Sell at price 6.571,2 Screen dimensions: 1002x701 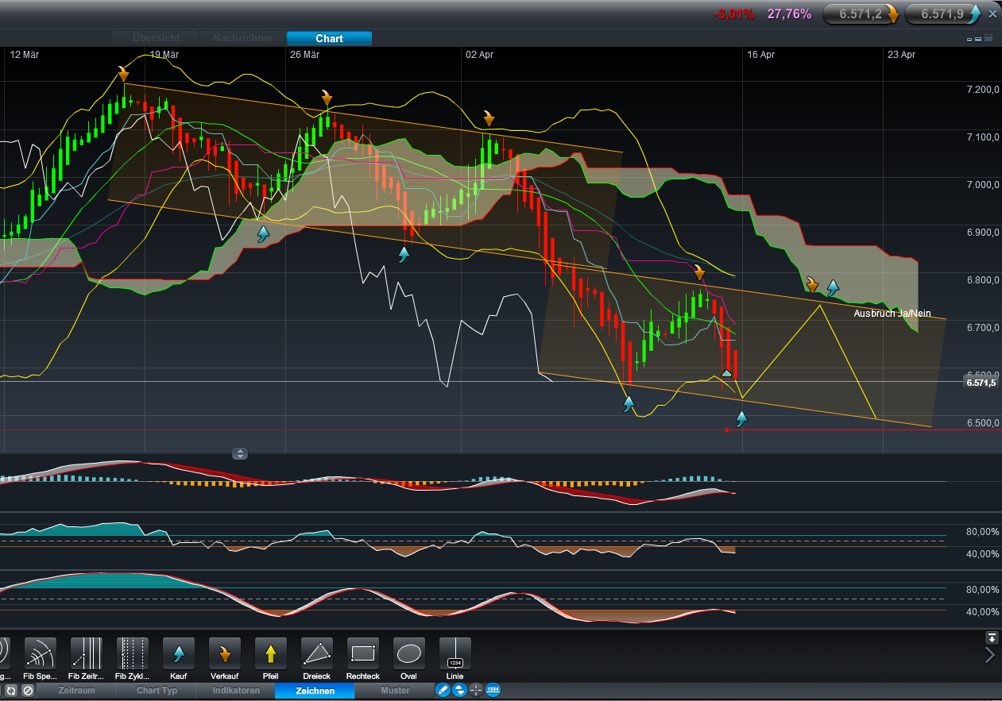(861, 13)
